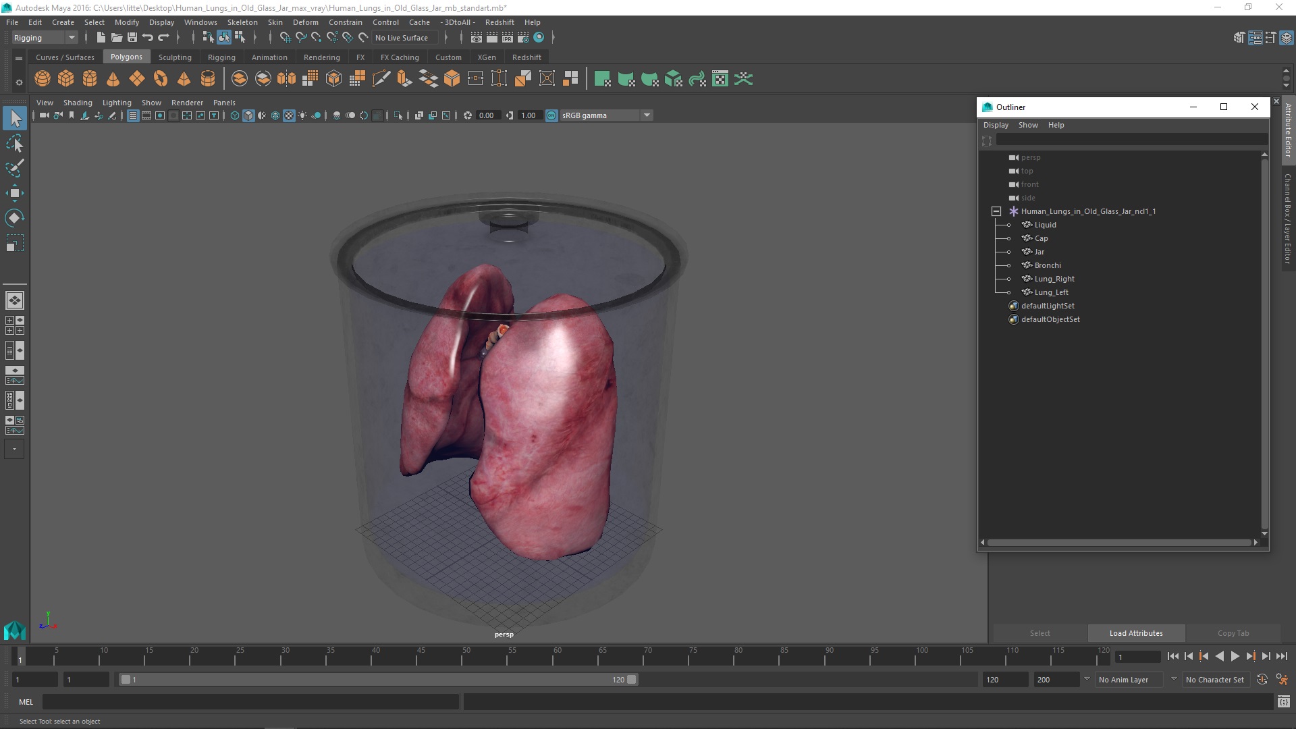This screenshot has height=729, width=1296.
Task: Toggle sRGB gamma color management button
Action: (x=551, y=115)
